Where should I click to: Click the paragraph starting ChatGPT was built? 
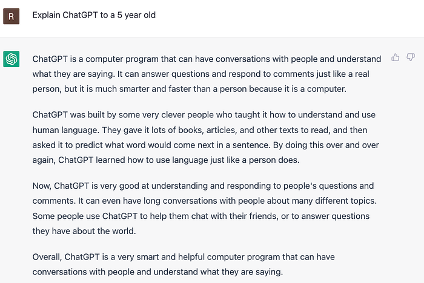[206, 137]
